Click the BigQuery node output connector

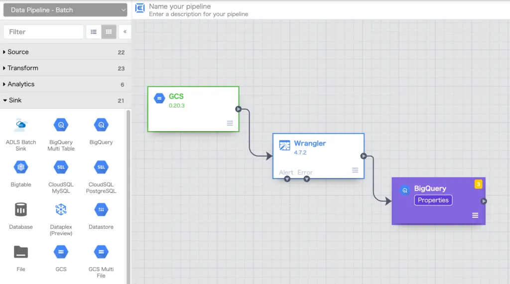point(484,201)
